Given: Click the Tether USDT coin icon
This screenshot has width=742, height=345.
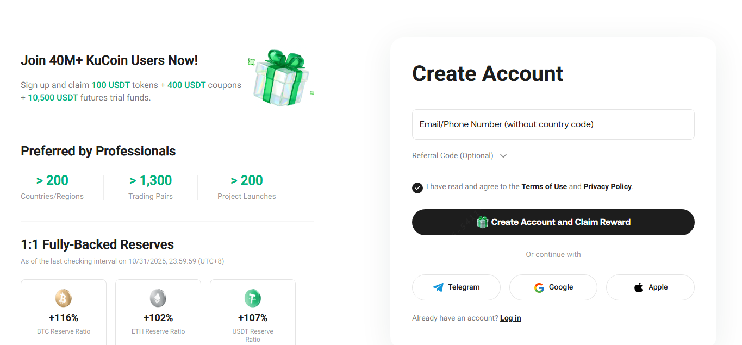Looking at the screenshot, I should coord(253,298).
